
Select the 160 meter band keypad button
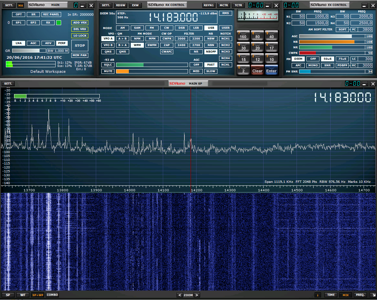tap(243, 36)
